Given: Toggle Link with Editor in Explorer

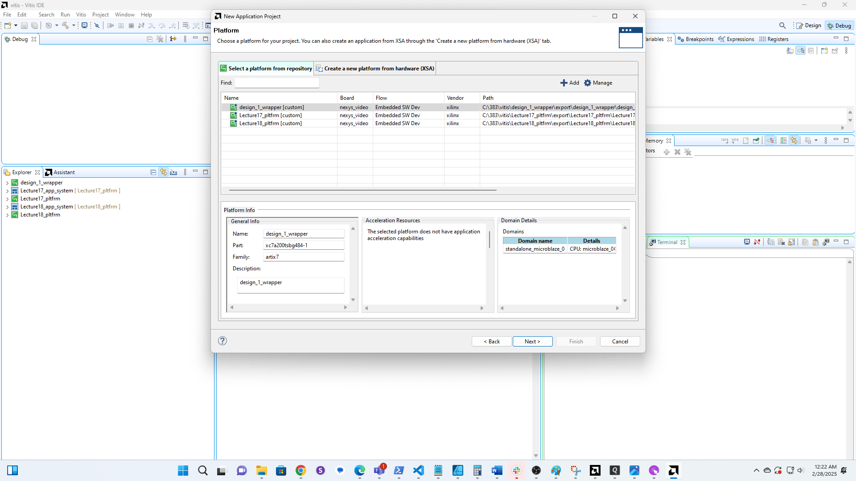Looking at the screenshot, I should (164, 172).
